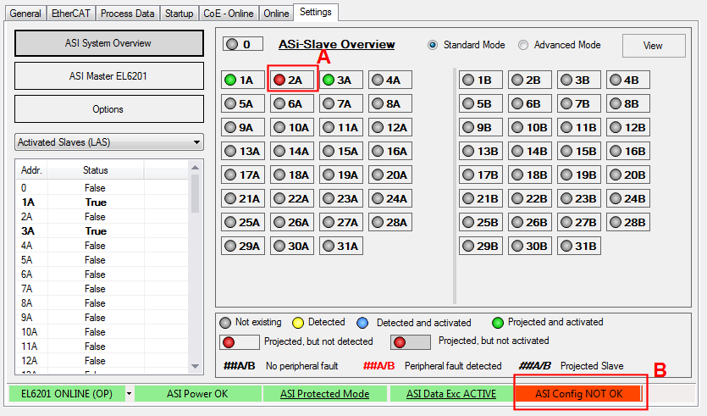This screenshot has height=416, width=707.
Task: Choose Standard Mode radio button
Action: click(433, 45)
